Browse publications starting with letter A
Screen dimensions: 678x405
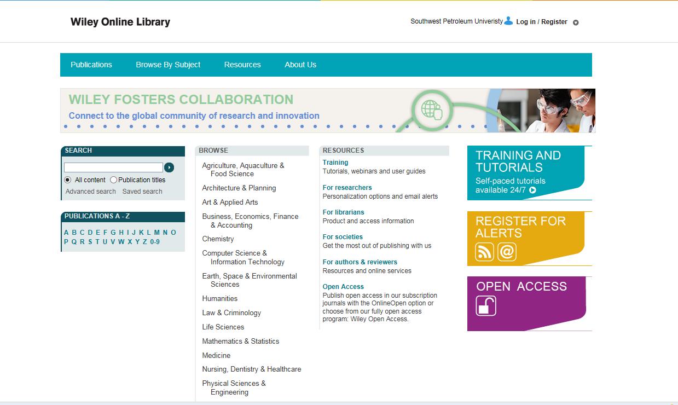(x=66, y=232)
